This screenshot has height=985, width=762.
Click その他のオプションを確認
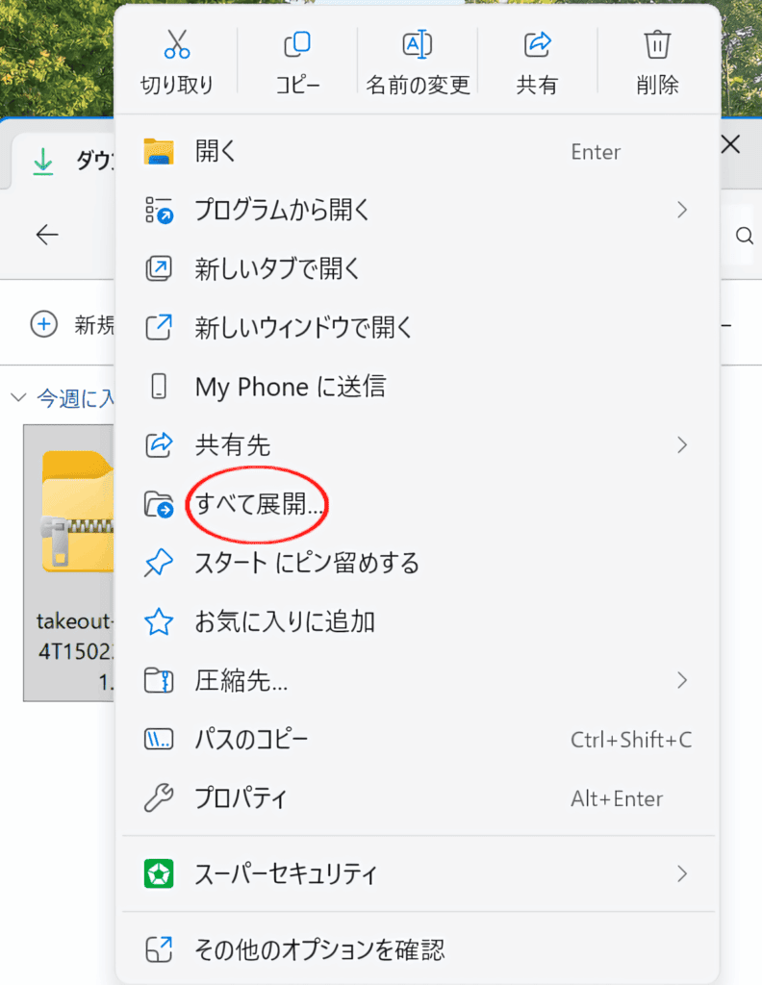coord(419,949)
